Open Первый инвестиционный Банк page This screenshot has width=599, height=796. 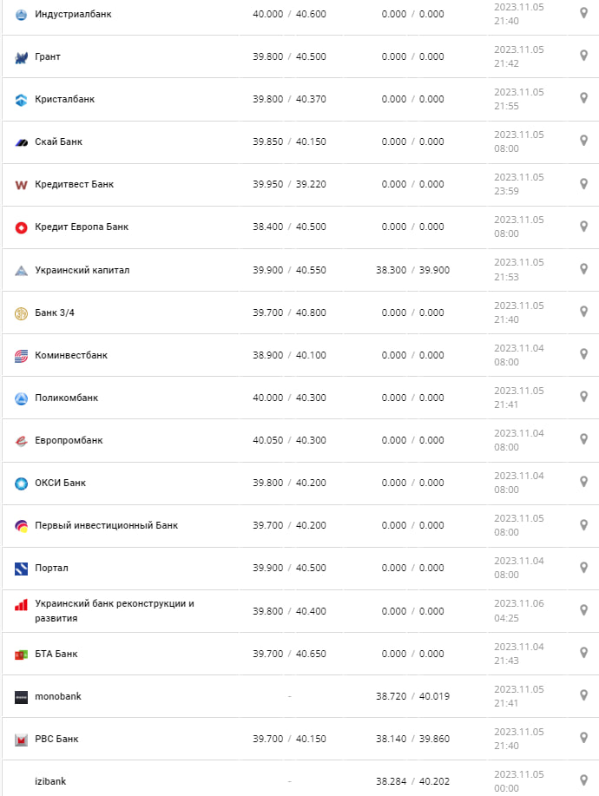[x=106, y=525]
